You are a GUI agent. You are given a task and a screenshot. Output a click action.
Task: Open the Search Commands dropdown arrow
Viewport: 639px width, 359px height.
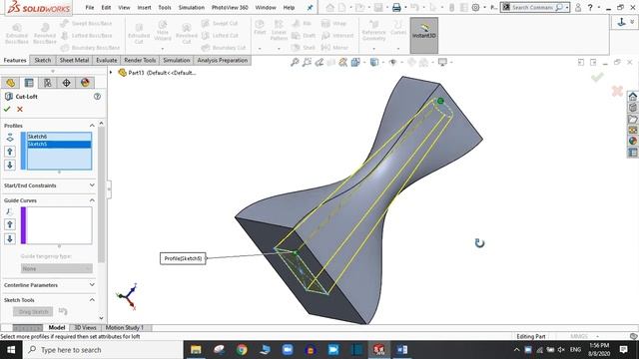[x=567, y=7]
